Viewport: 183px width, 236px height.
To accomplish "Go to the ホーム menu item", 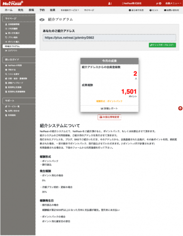I will point(8,10).
